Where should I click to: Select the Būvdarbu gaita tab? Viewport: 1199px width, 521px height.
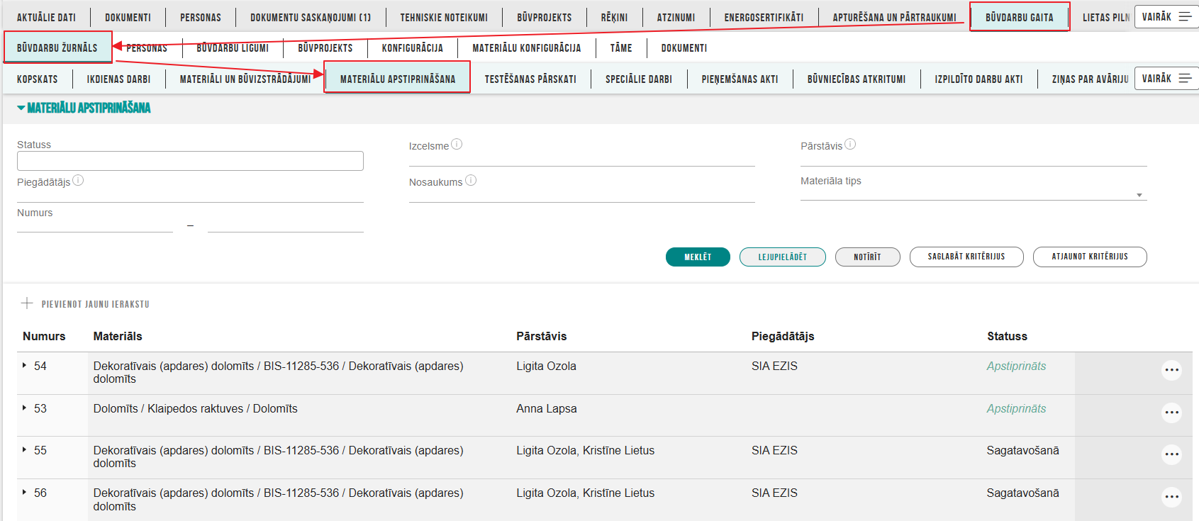(x=1020, y=18)
